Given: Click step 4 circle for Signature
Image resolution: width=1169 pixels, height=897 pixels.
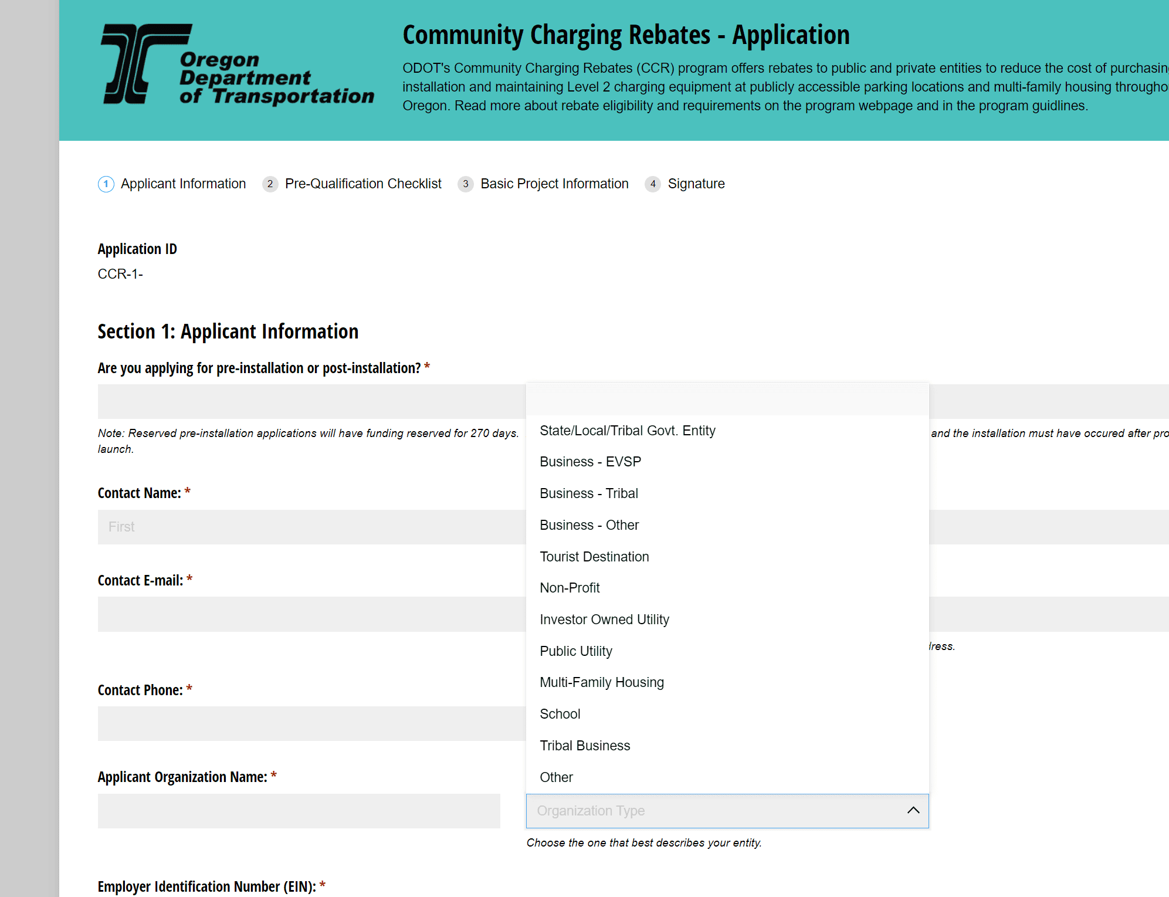Looking at the screenshot, I should [653, 184].
